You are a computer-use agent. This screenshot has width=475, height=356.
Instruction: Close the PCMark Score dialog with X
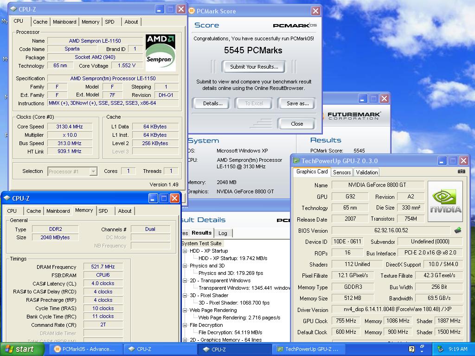pyautogui.click(x=315, y=11)
